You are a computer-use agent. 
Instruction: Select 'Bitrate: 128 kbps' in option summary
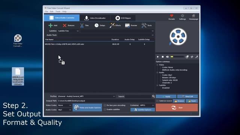click(x=169, y=78)
